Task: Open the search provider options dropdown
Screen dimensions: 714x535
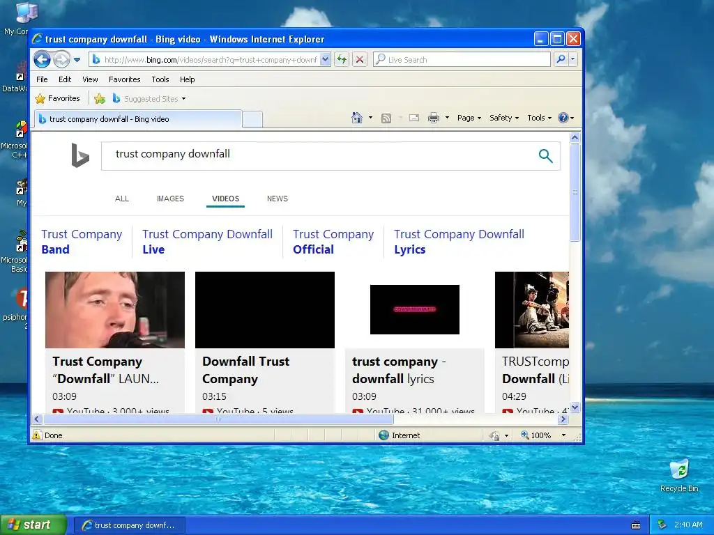Action: tap(573, 59)
